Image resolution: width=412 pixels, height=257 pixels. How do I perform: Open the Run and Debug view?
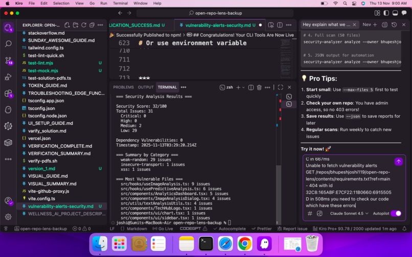8,77
